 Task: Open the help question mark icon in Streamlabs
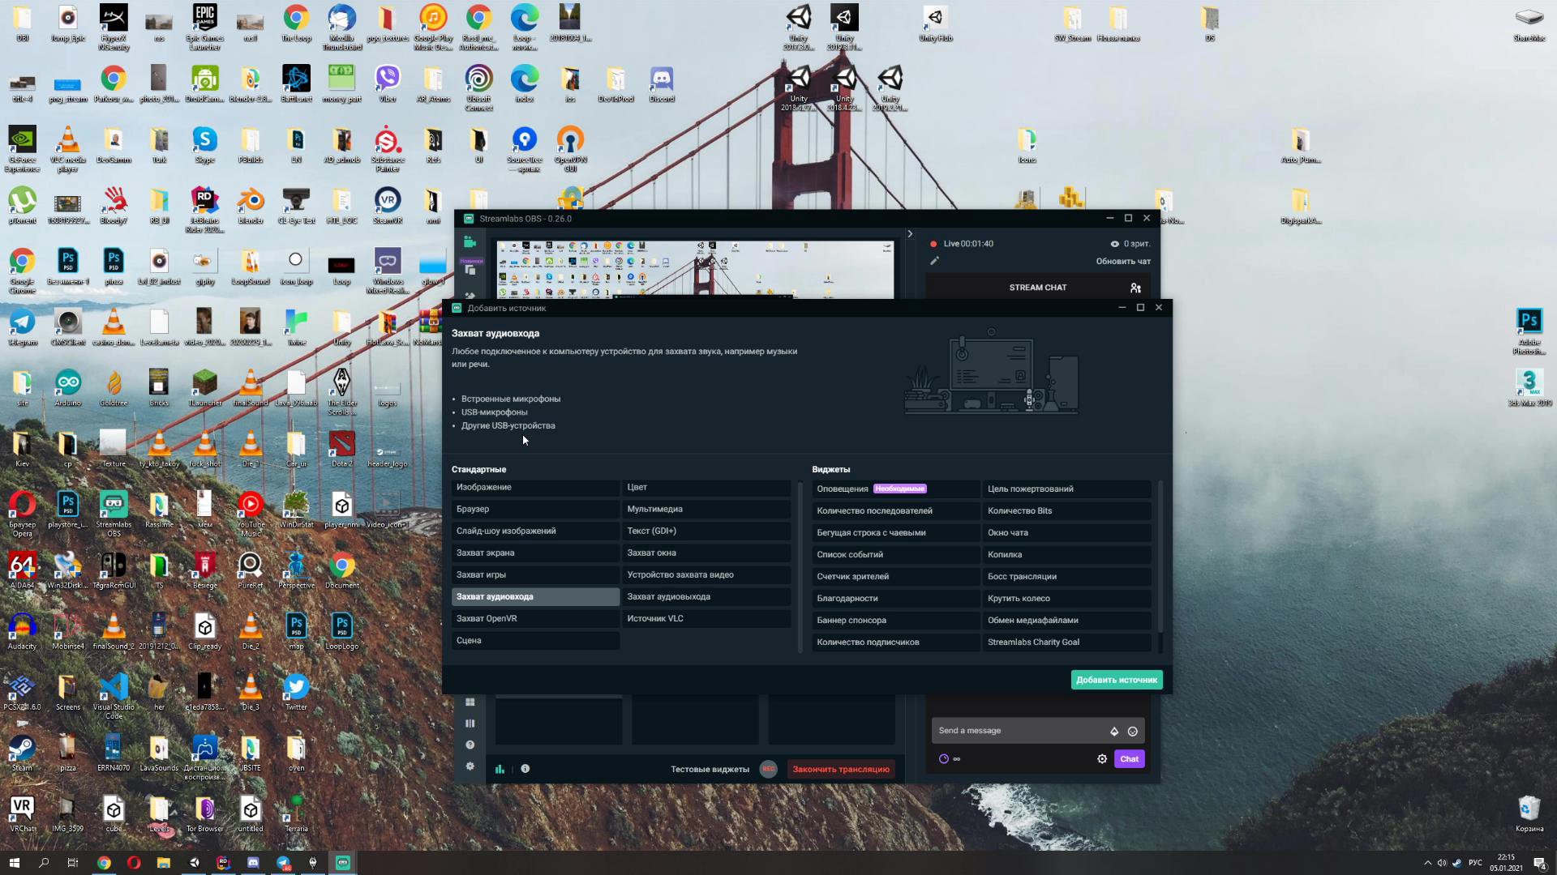click(470, 745)
